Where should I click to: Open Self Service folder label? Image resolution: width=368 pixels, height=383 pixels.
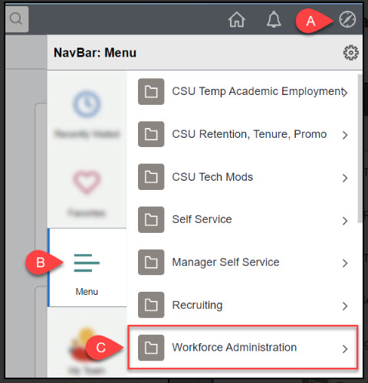tap(202, 219)
